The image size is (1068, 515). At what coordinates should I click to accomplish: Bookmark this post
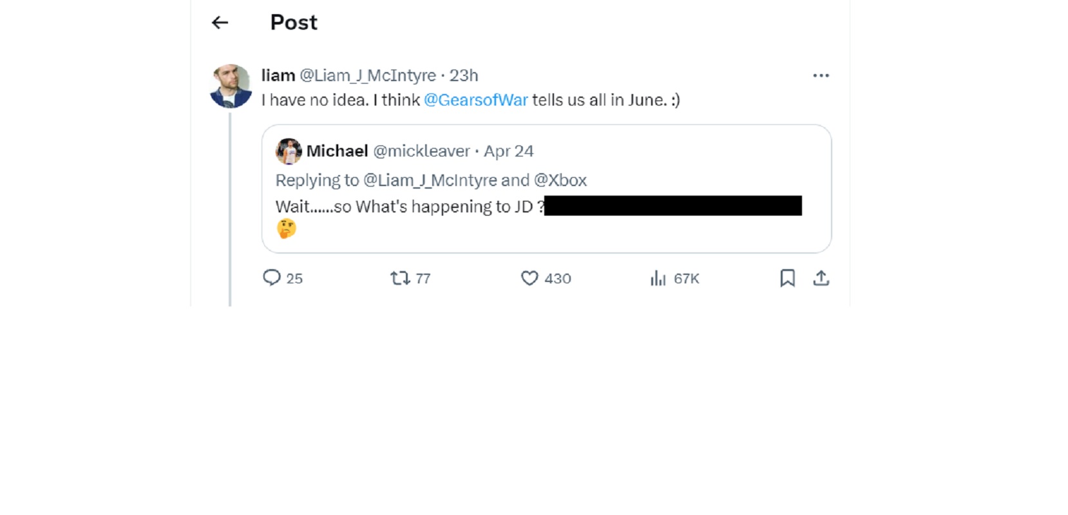[x=787, y=278]
